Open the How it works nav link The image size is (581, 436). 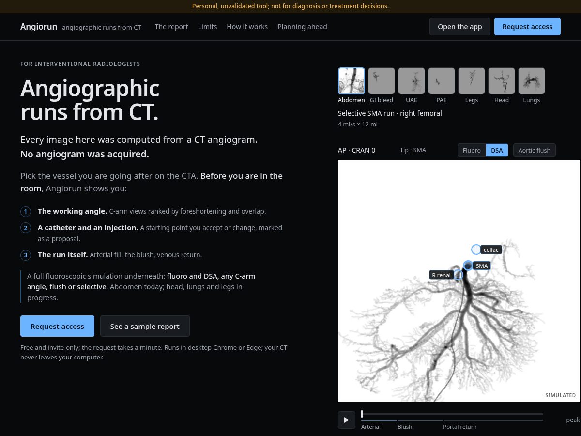(x=247, y=27)
